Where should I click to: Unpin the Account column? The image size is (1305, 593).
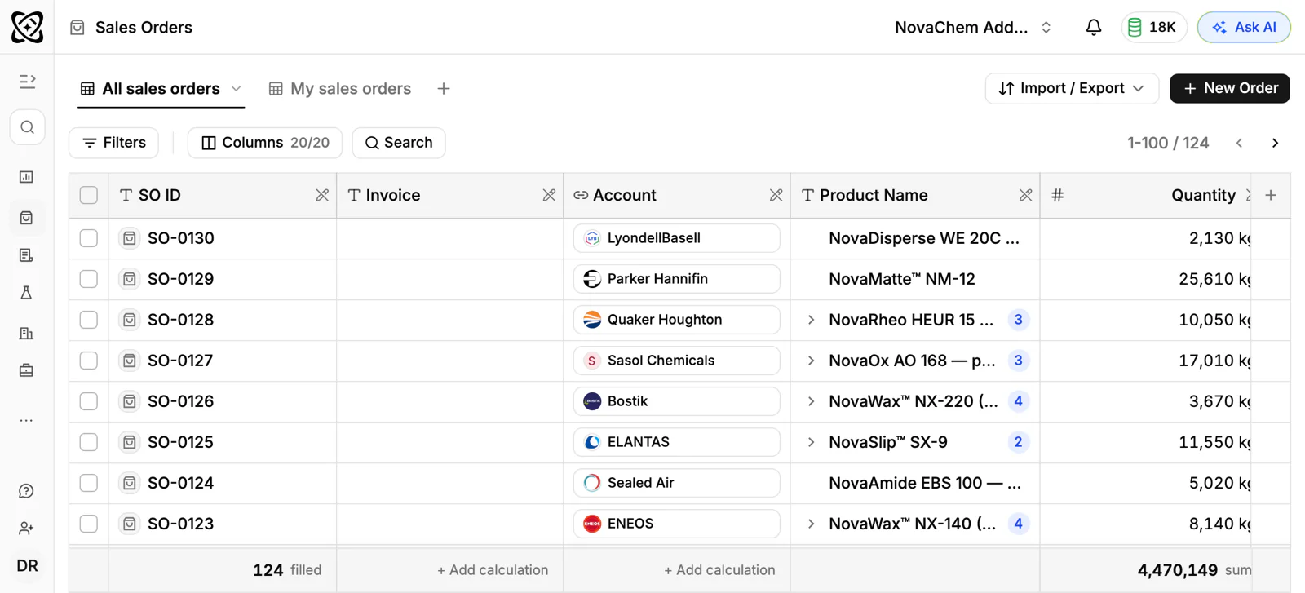click(776, 195)
